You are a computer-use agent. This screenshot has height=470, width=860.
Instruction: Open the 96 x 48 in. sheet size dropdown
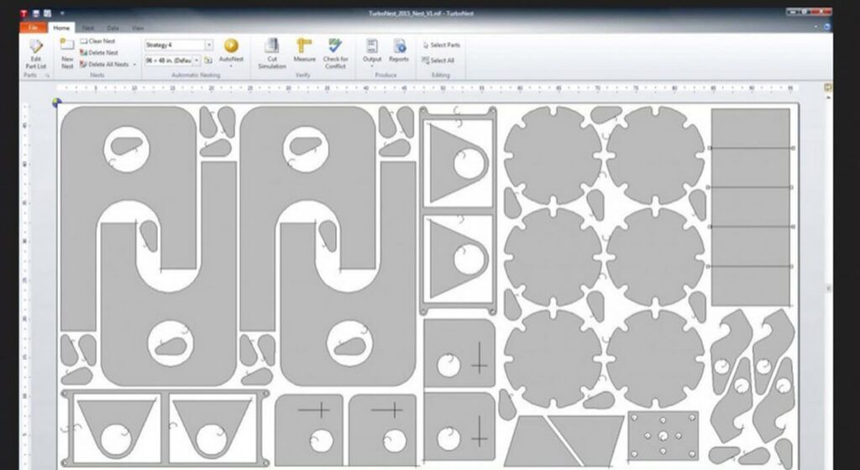click(x=197, y=60)
